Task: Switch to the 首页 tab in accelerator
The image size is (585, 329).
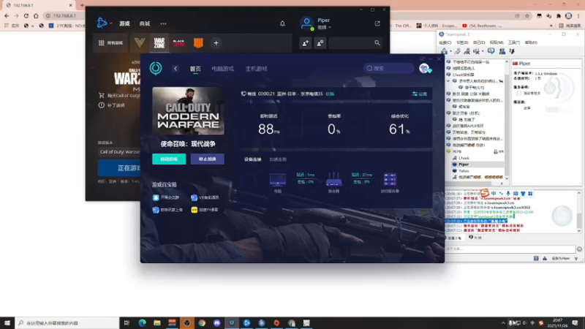Action: click(195, 69)
